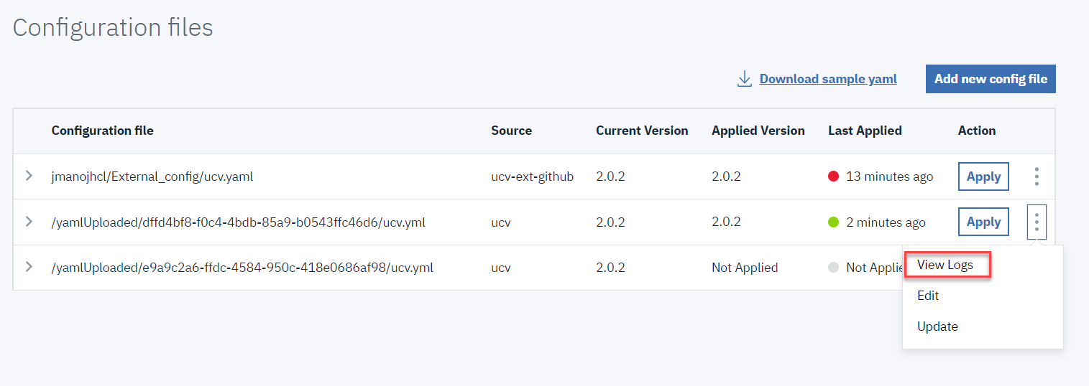Close the open three-dot menu on the second row
This screenshot has height=386, width=1089.
[1036, 222]
